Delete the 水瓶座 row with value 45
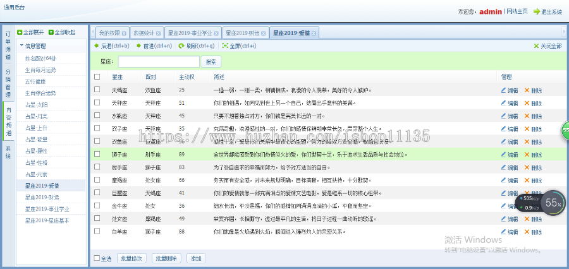Screen dimensions: 569x269 coord(533,116)
